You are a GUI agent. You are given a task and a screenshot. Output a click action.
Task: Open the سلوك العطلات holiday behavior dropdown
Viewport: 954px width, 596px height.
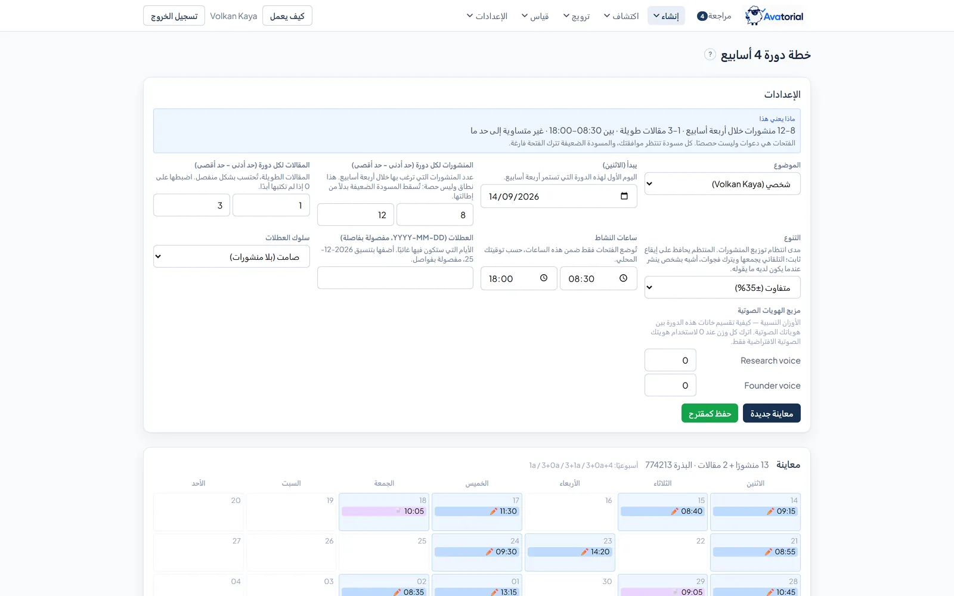pyautogui.click(x=231, y=257)
